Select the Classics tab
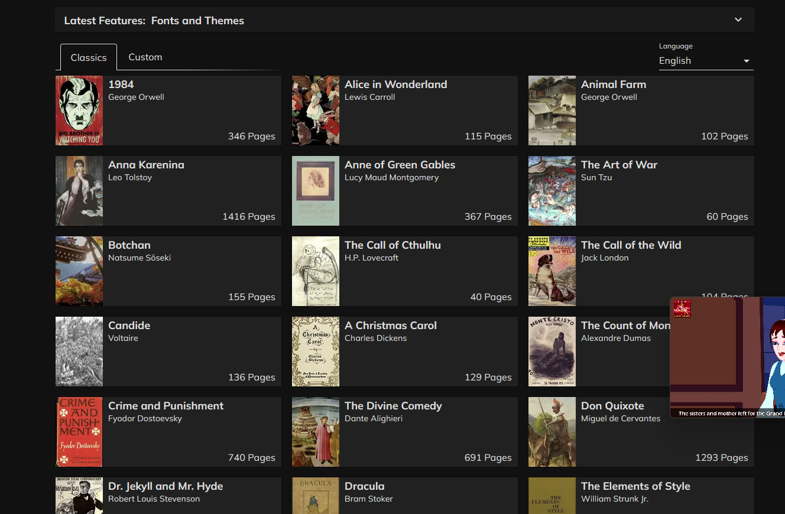 (89, 58)
